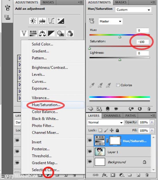
Task: Click the Color Balance scales icon
Action: (42, 33)
